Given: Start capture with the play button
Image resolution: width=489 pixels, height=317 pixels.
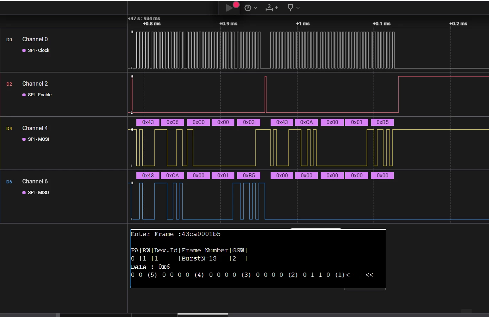Looking at the screenshot, I should point(229,8).
